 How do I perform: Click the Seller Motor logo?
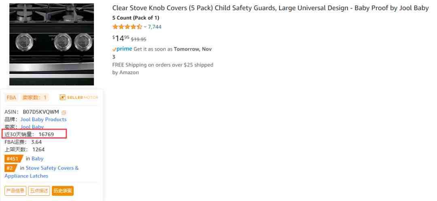[x=79, y=97]
